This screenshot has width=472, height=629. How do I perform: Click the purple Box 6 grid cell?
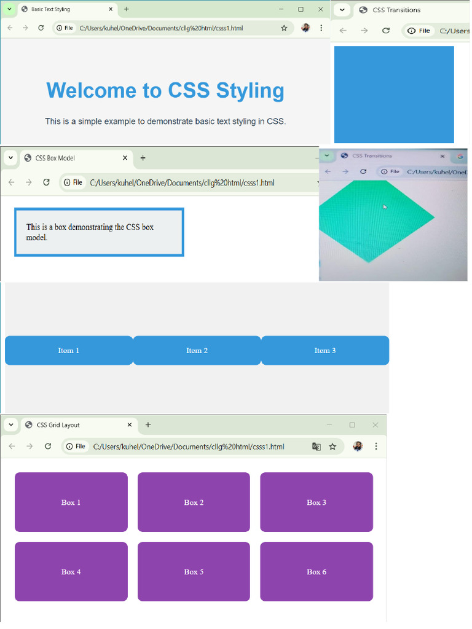pos(317,572)
